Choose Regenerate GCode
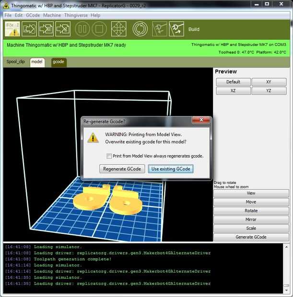293x297 pixels. tap(122, 169)
